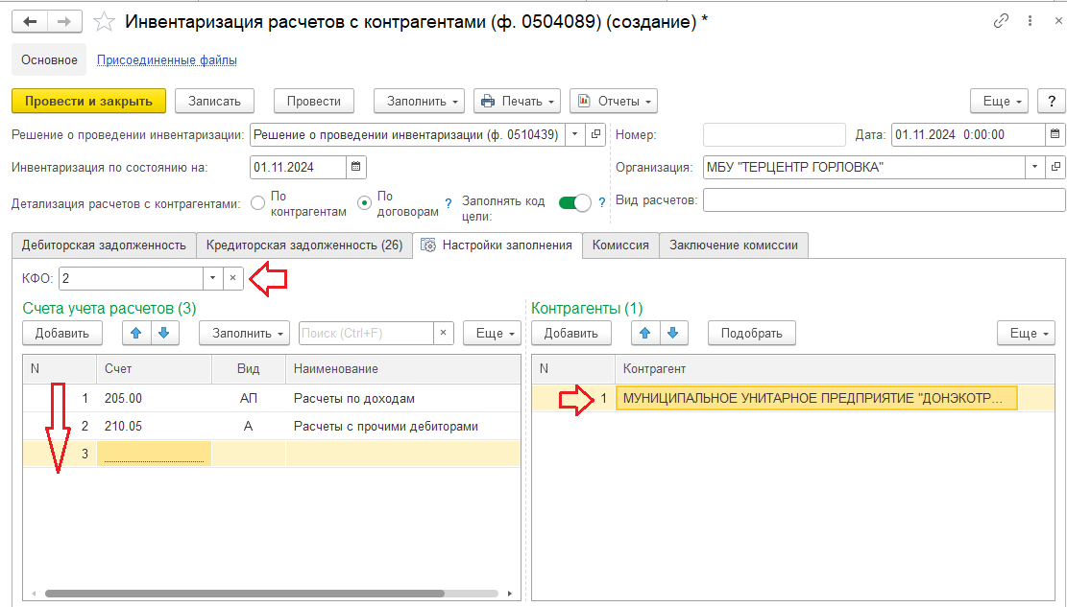The height and width of the screenshot is (607, 1067).
Task: Select the 210.05 account cell
Action: (x=155, y=426)
